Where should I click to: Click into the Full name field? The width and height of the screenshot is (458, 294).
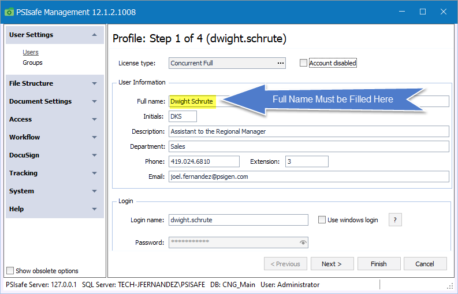[x=309, y=101]
